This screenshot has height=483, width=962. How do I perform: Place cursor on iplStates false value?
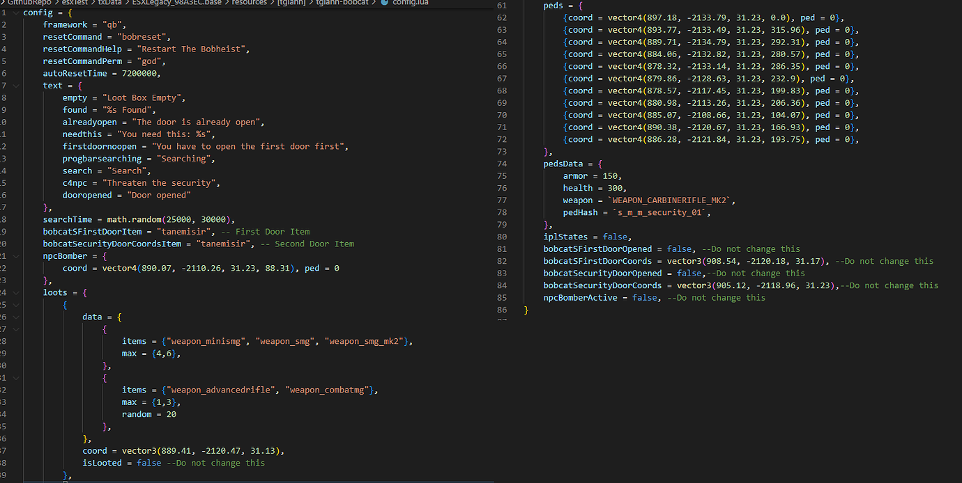[x=615, y=237]
